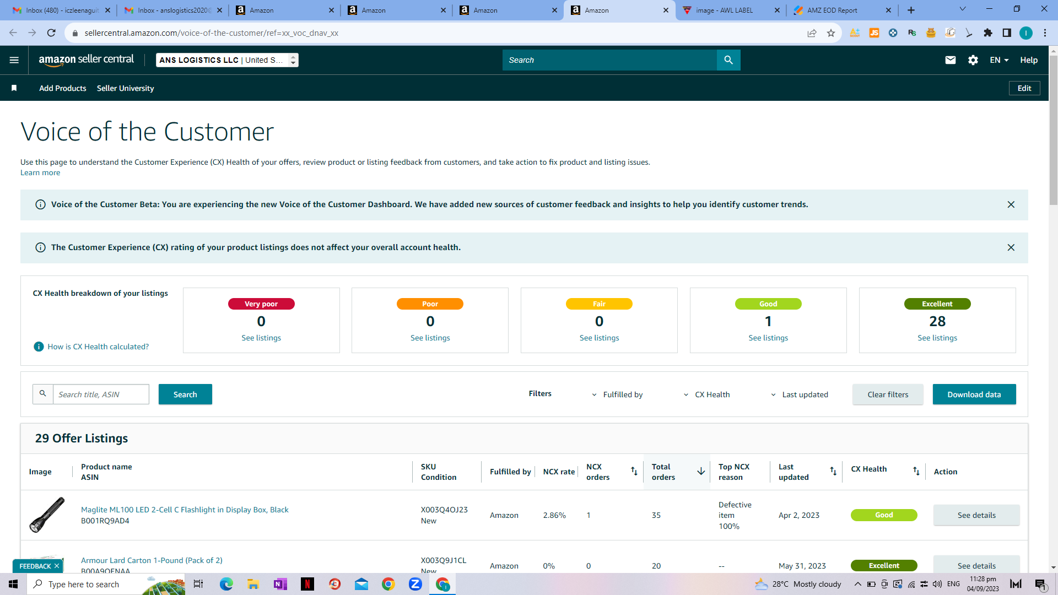The width and height of the screenshot is (1058, 595).
Task: Click the Clear filters button
Action: [x=888, y=394]
